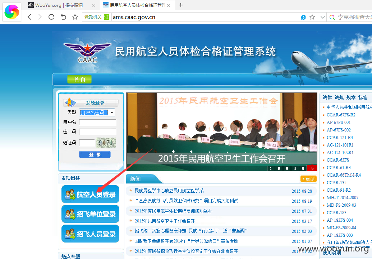372x259 pixels.
Task: Click the browser forward arrow
Action: pos(40,17)
